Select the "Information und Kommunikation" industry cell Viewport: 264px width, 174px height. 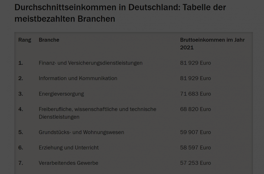pyautogui.click(x=78, y=78)
